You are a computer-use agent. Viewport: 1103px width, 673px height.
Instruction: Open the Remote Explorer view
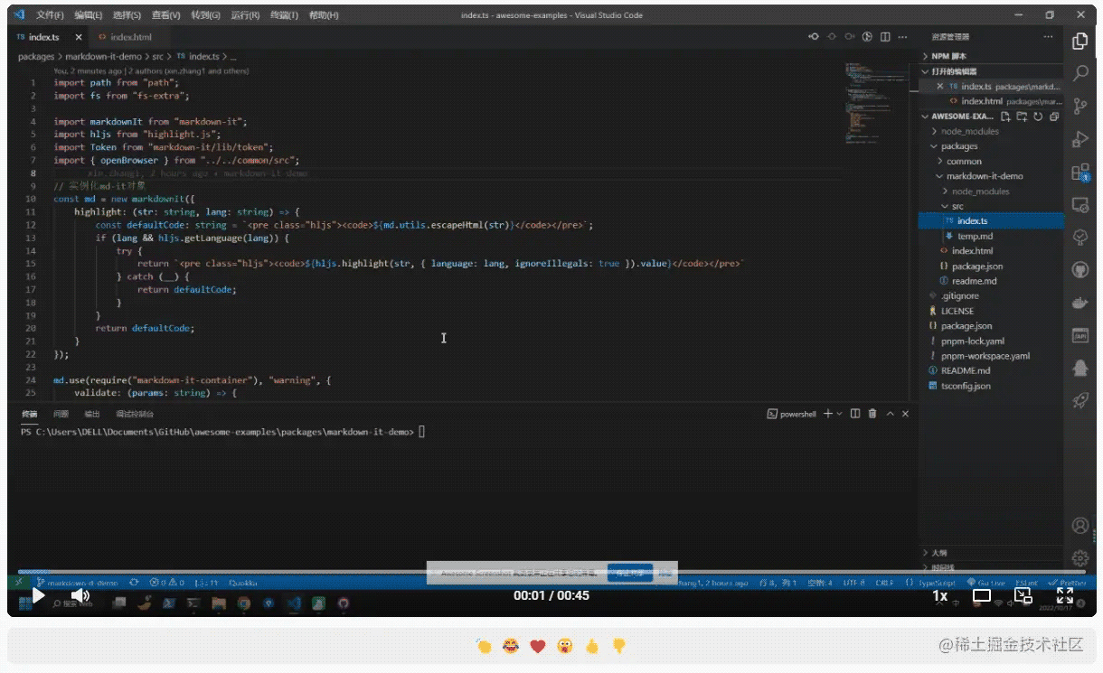point(1079,205)
